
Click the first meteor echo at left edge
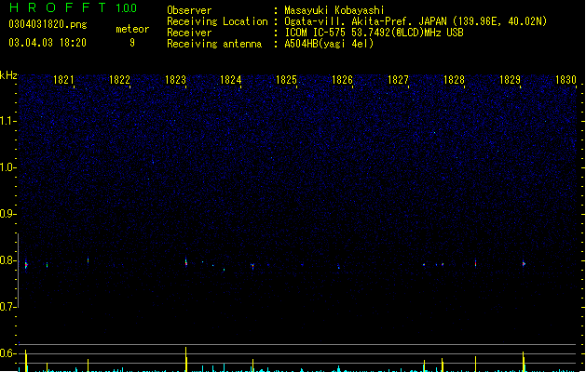[26, 264]
